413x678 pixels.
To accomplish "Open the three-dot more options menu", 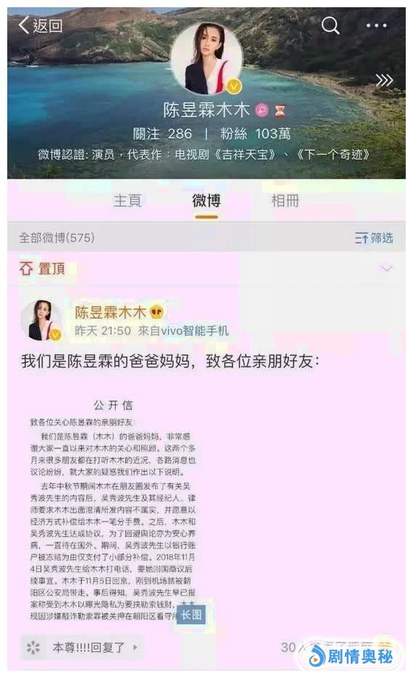I will [376, 25].
